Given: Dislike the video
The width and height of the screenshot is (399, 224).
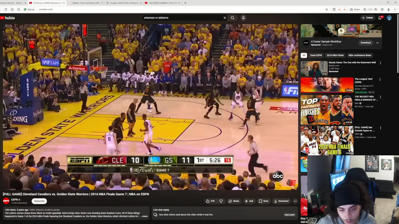Looking at the screenshot, I should (x=221, y=201).
